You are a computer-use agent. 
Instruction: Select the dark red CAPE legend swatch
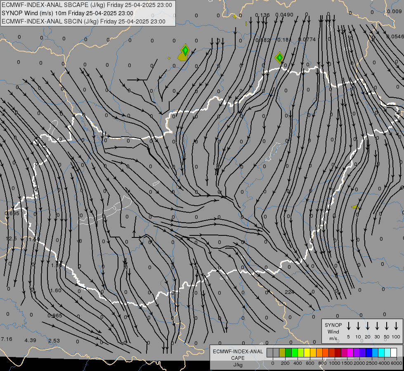(338, 352)
